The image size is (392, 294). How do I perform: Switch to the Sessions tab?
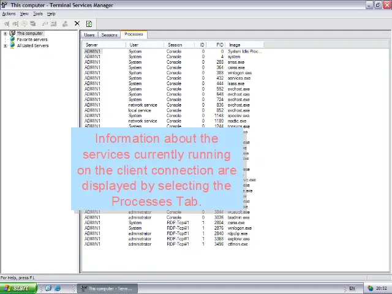coord(109,35)
